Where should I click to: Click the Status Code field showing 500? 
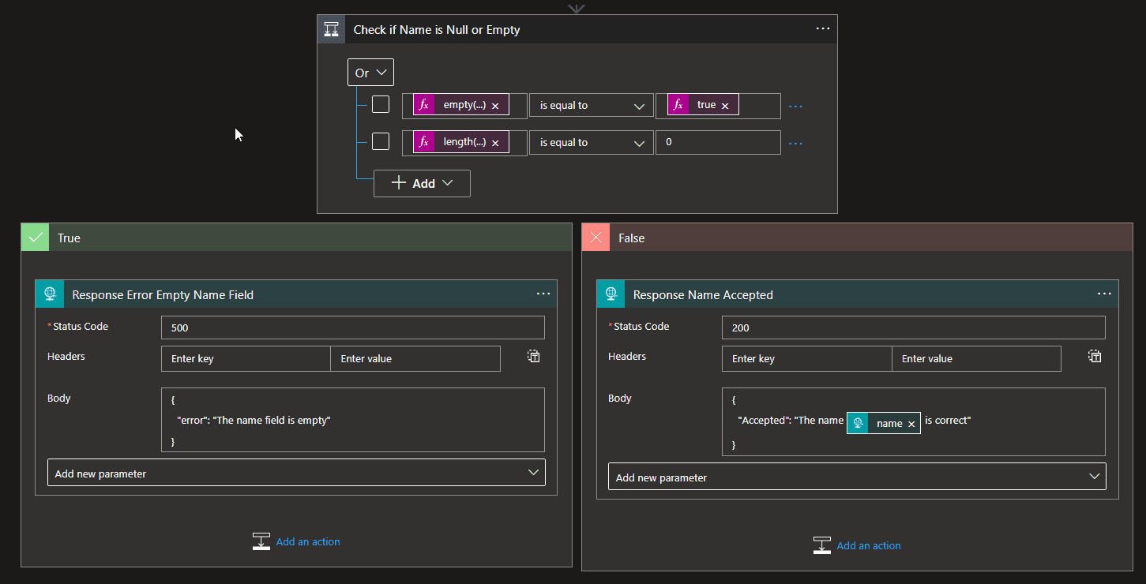coord(352,328)
